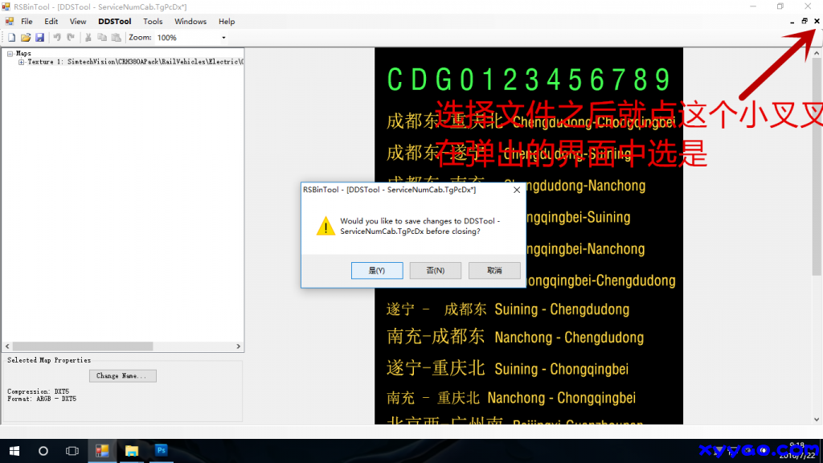Click the Open folder toolbar icon

(x=26, y=38)
